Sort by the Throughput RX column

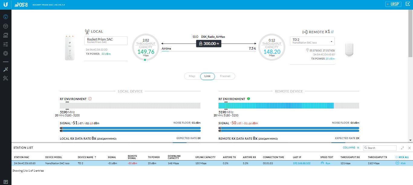350,157
